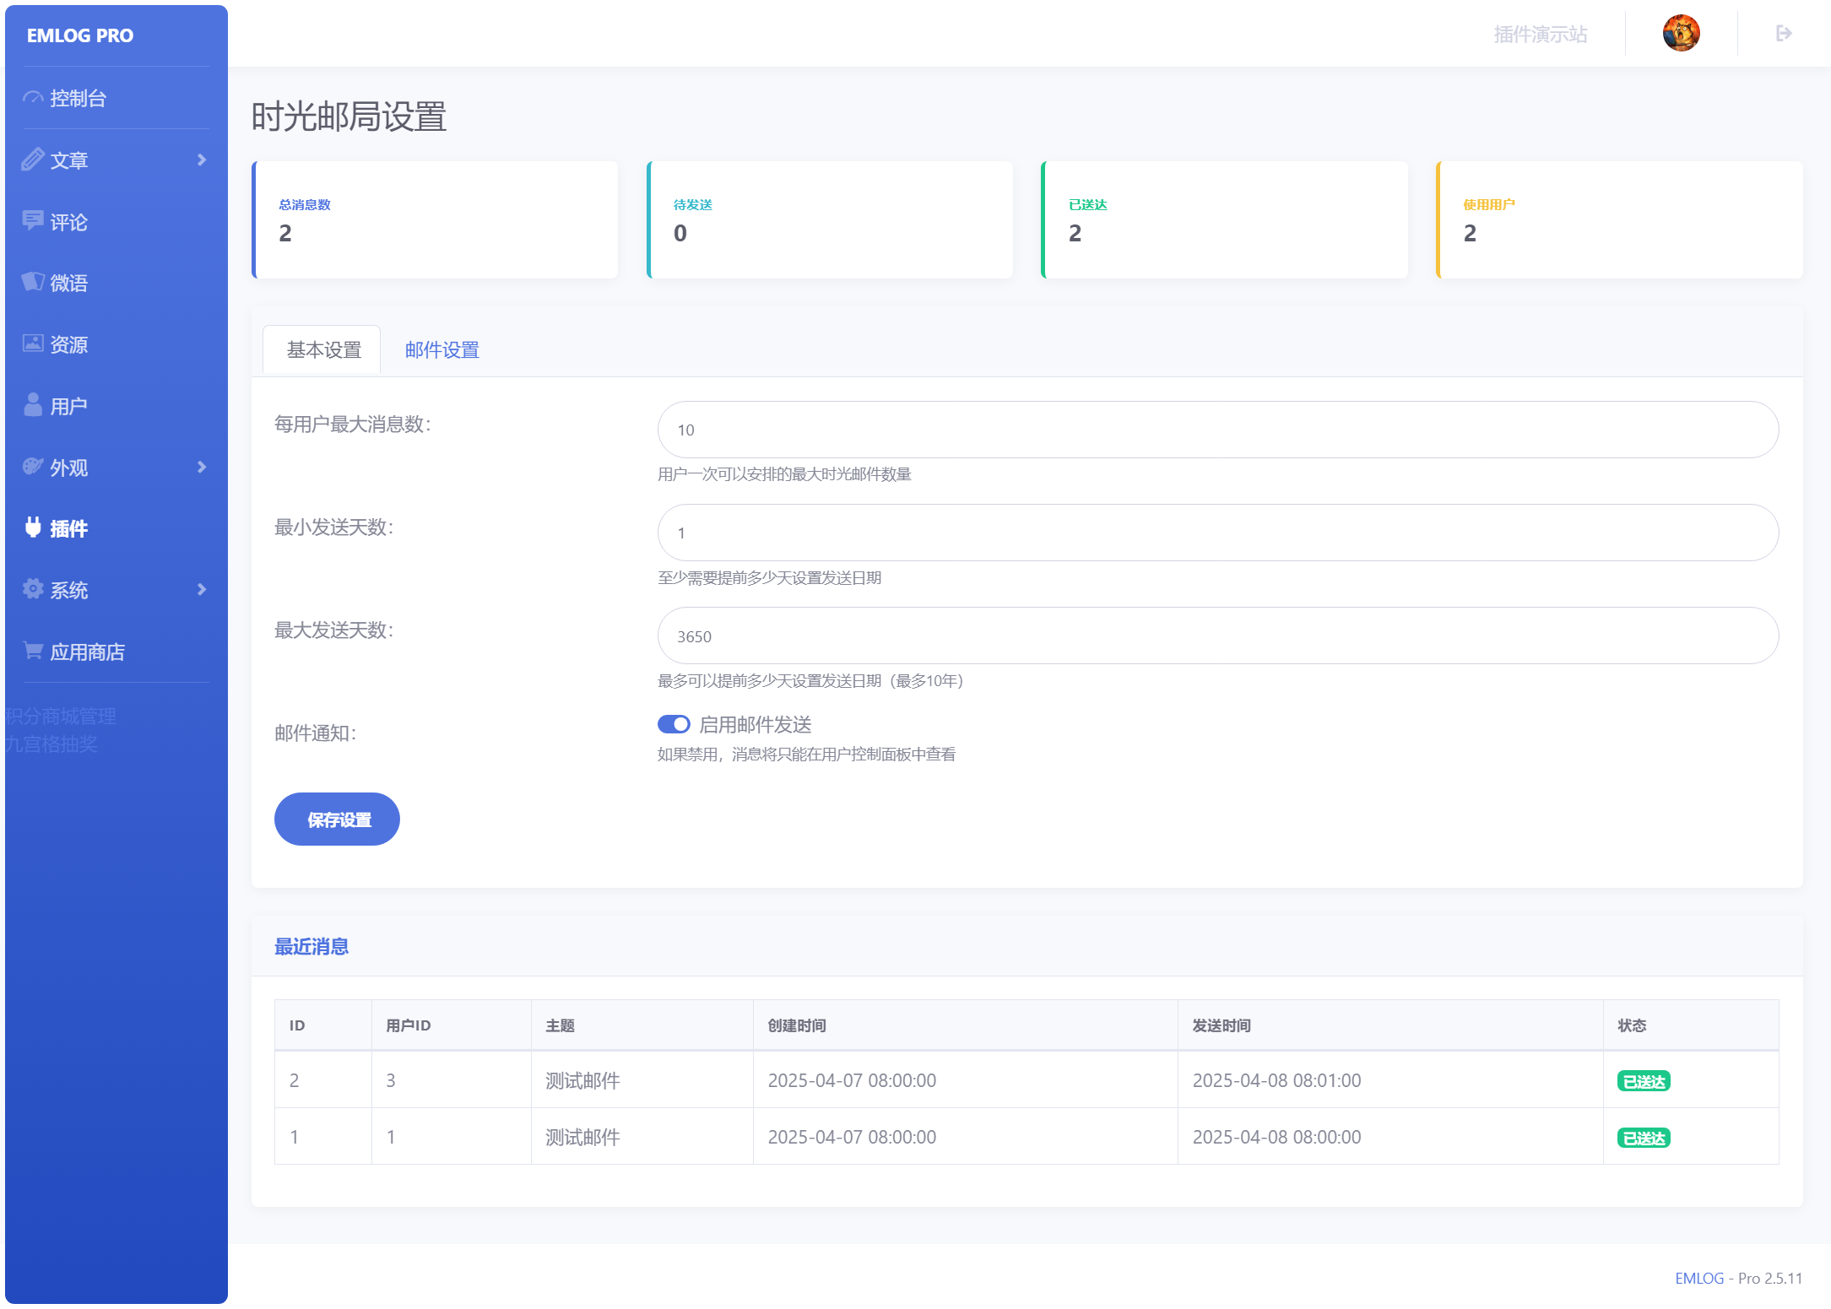Click the 评论 comment icon in sidebar
The width and height of the screenshot is (1831, 1309).
pyautogui.click(x=33, y=221)
